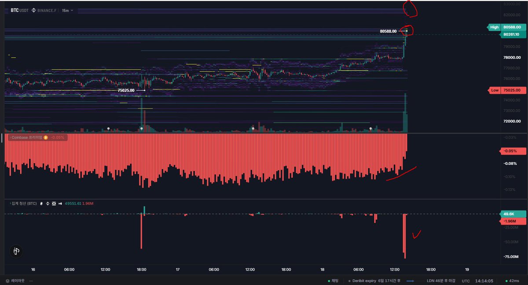Click the Binance logo next to BINANCE.F
Image resolution: width=528 pixels, height=285 pixels.
pyautogui.click(x=33, y=10)
